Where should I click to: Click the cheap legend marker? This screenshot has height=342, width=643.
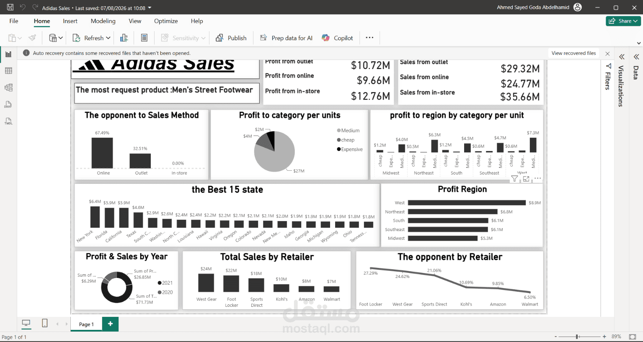[338, 140]
